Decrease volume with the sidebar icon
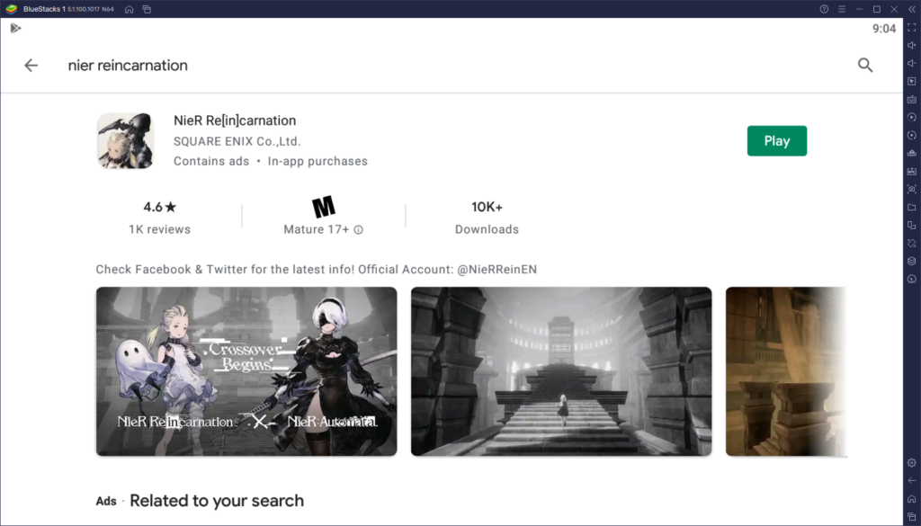 (x=911, y=63)
